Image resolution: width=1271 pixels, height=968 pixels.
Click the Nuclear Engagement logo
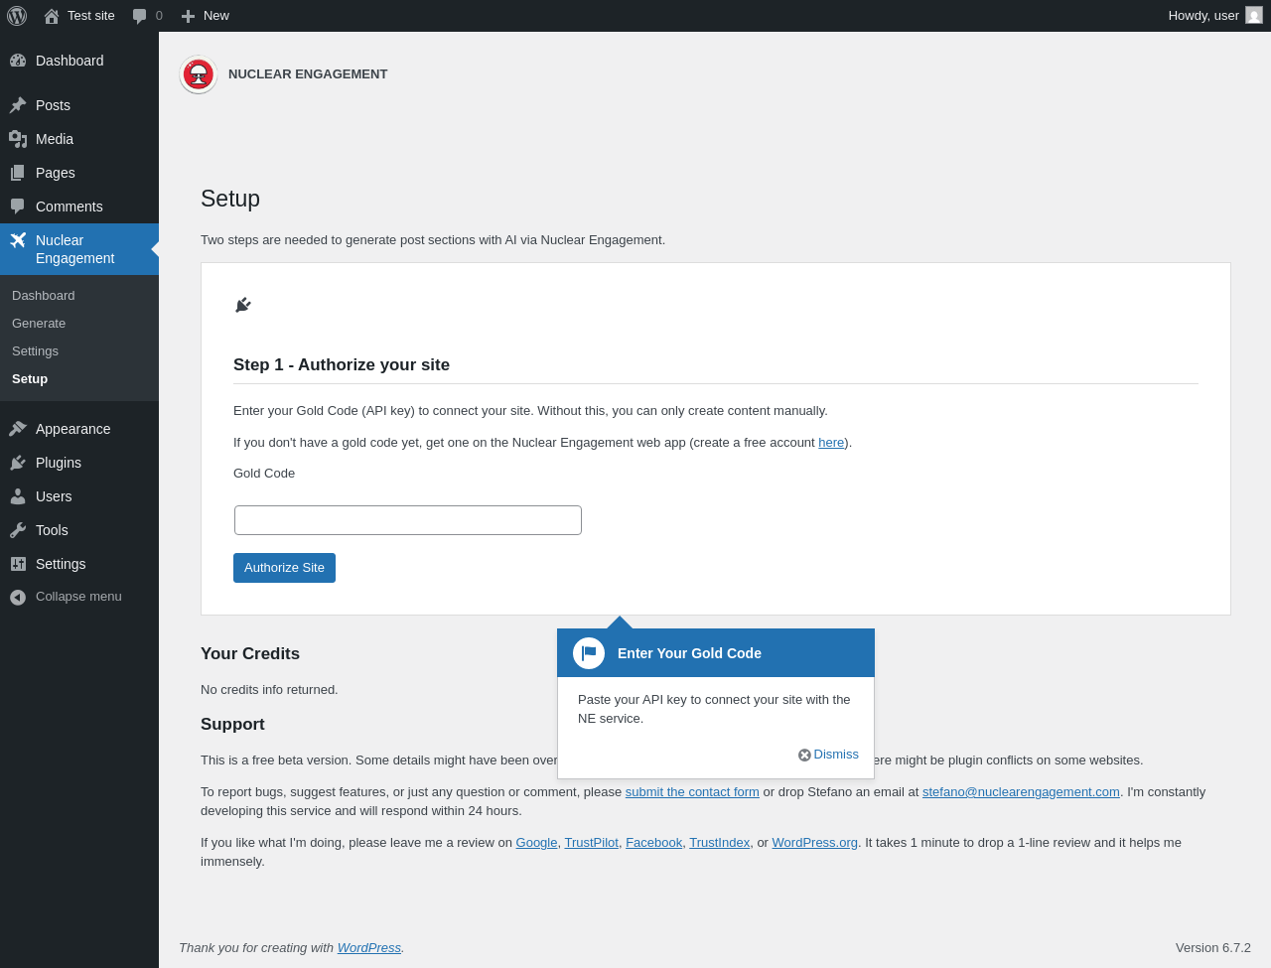pyautogui.click(x=199, y=74)
